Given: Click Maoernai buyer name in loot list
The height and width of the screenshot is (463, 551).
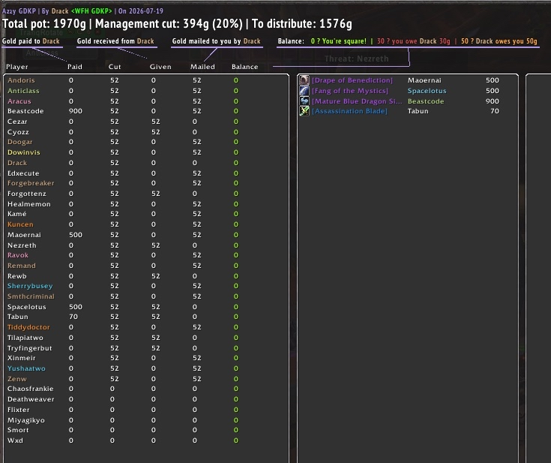Looking at the screenshot, I should point(424,80).
